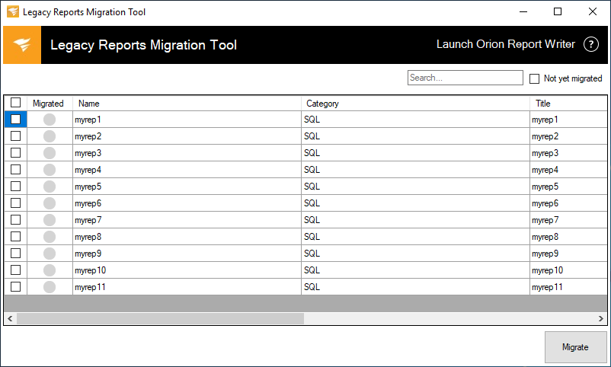Check the box for the myrep3 row

[x=15, y=153]
